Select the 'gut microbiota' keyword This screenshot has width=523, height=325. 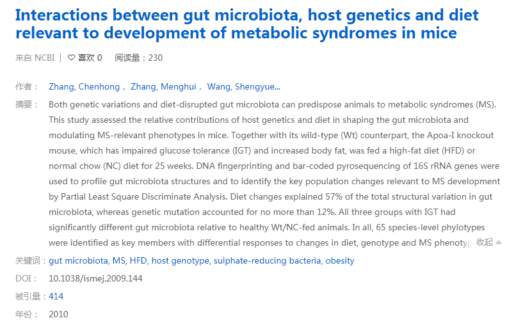pos(78,261)
